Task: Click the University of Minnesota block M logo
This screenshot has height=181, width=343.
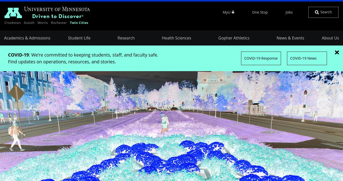Action: click(x=13, y=13)
